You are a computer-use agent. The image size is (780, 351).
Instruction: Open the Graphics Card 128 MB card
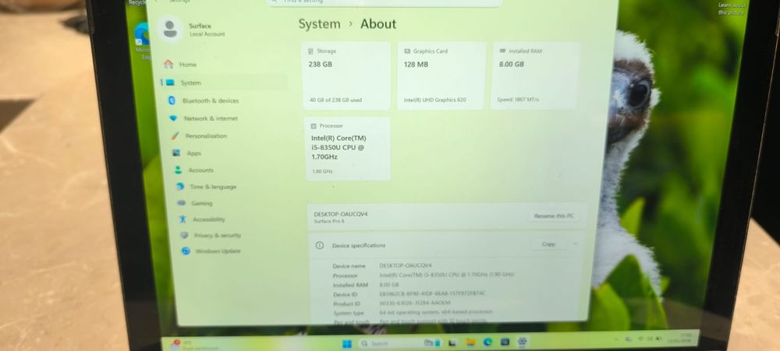click(x=441, y=76)
